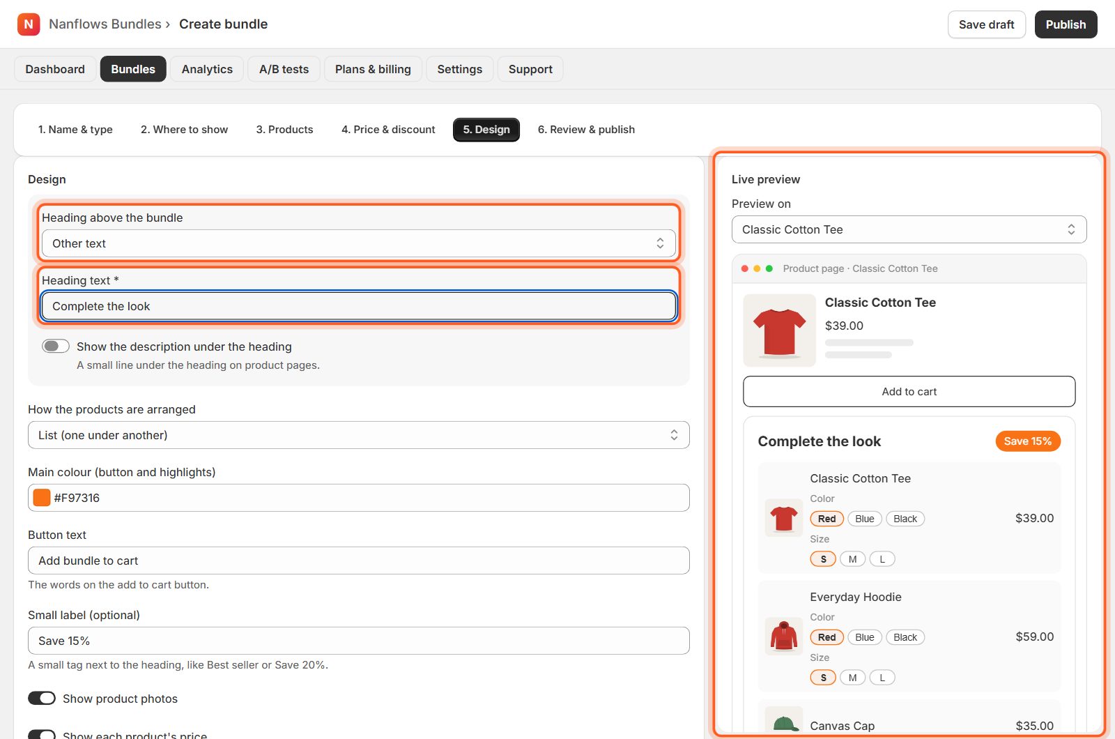
Task: Open the Analytics tab
Action: 207,69
